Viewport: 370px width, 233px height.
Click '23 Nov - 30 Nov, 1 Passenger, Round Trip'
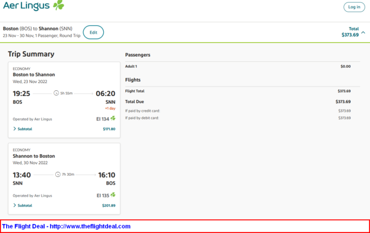(x=41, y=36)
